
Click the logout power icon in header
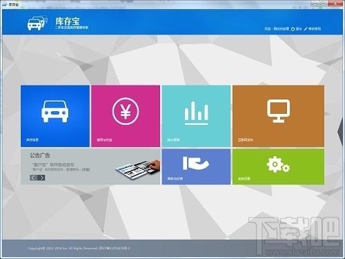point(293,29)
